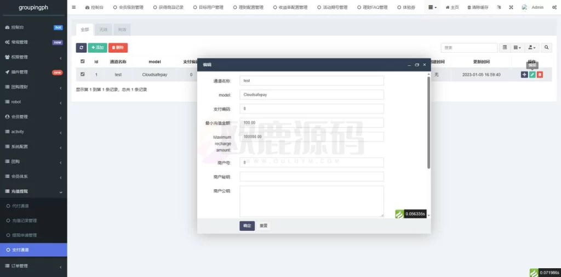
Task: Click the bottom-right debug trace icon
Action: click(x=534, y=273)
